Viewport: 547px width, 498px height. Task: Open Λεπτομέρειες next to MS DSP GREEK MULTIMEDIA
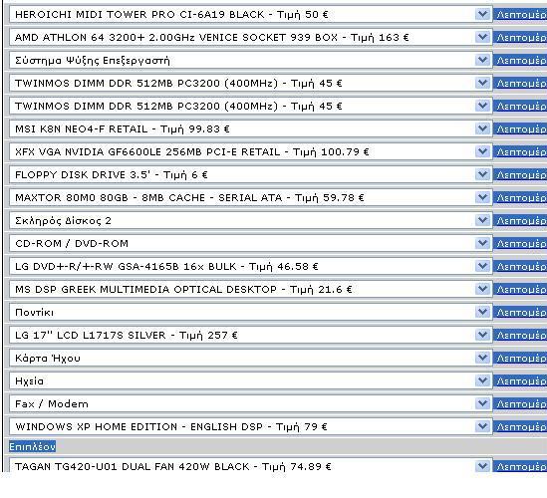[x=520, y=290]
